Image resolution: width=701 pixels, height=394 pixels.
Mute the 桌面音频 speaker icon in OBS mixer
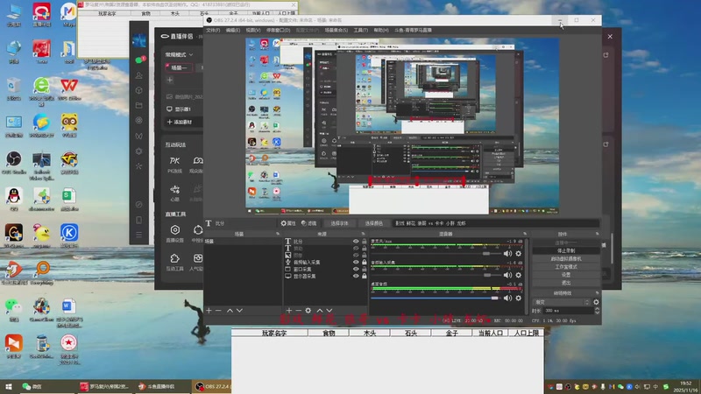[x=508, y=298]
